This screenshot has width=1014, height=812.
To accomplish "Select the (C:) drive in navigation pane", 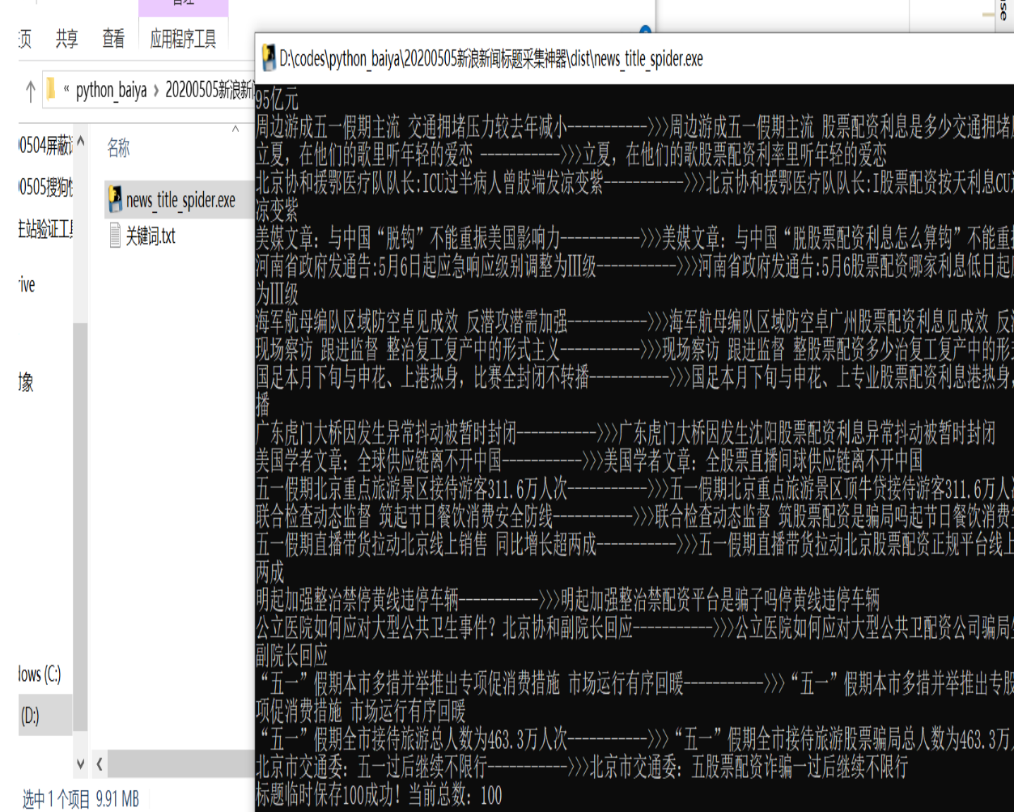I will tap(40, 674).
